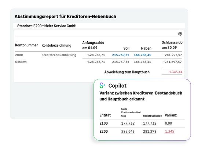Click Abweichung zum Hauptbuch label
This screenshot has height=148, width=198.
point(127,72)
